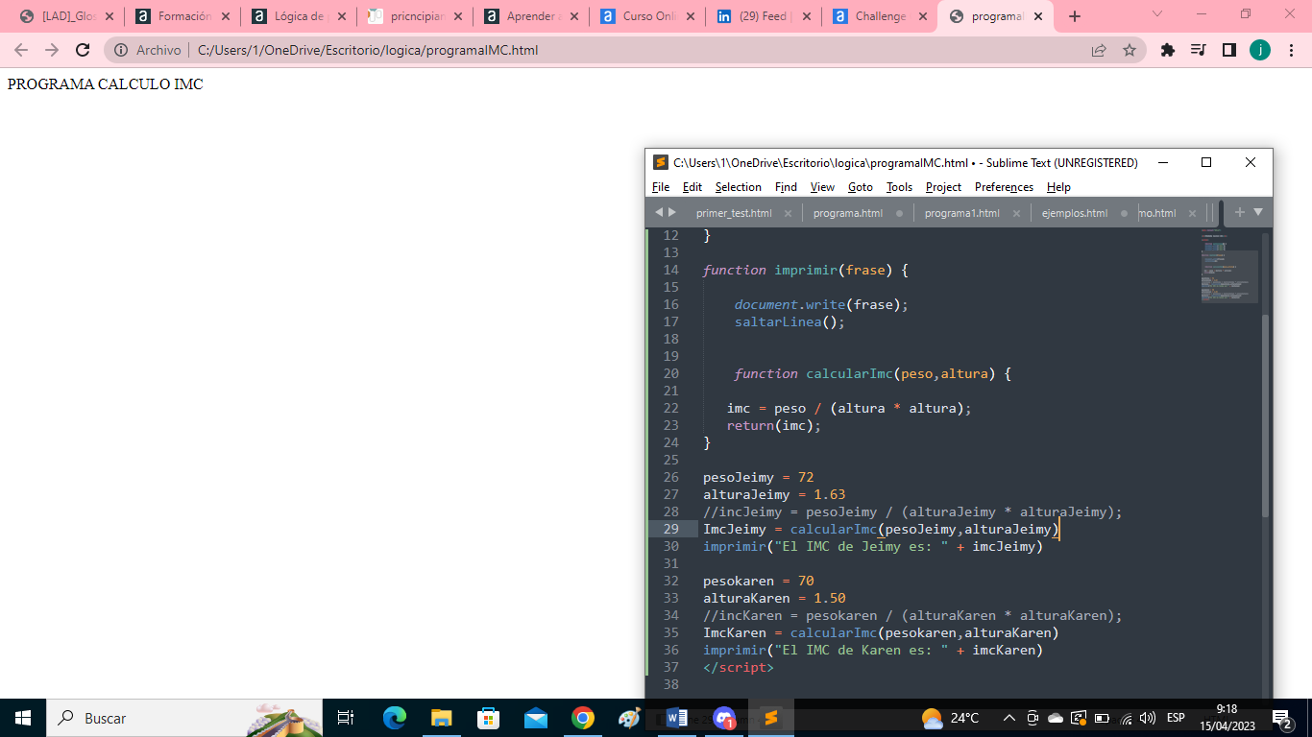Close the primer_test.html Sublime tab

(x=788, y=213)
